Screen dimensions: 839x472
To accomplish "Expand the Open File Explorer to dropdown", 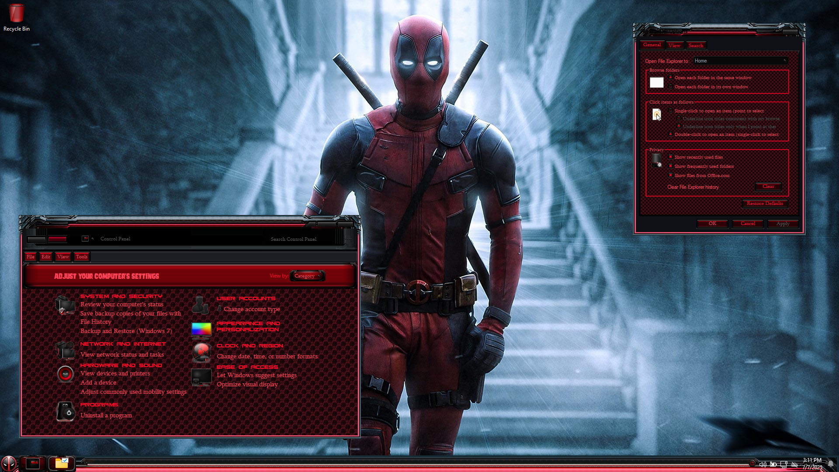I will point(740,61).
